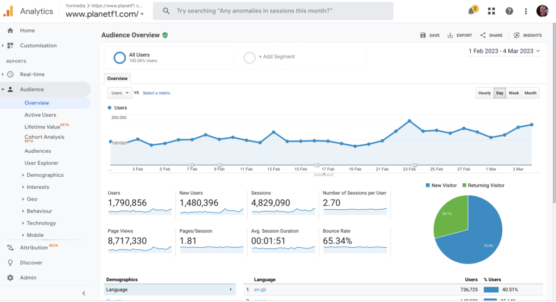Switch chart to Month granularity

point(530,93)
